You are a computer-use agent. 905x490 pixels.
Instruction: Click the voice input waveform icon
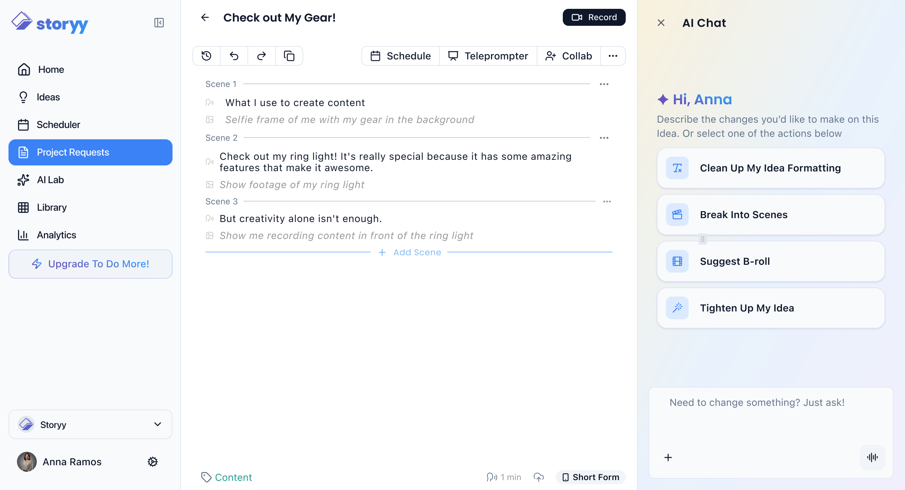872,457
